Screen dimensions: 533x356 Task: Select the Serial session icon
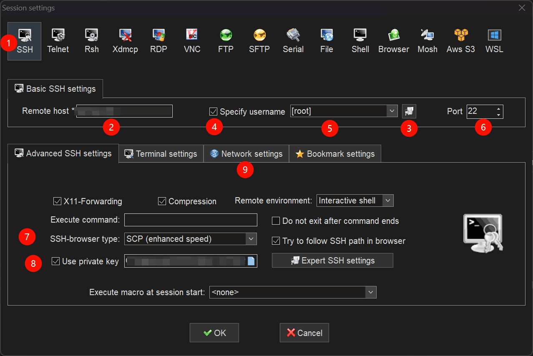[x=293, y=41]
